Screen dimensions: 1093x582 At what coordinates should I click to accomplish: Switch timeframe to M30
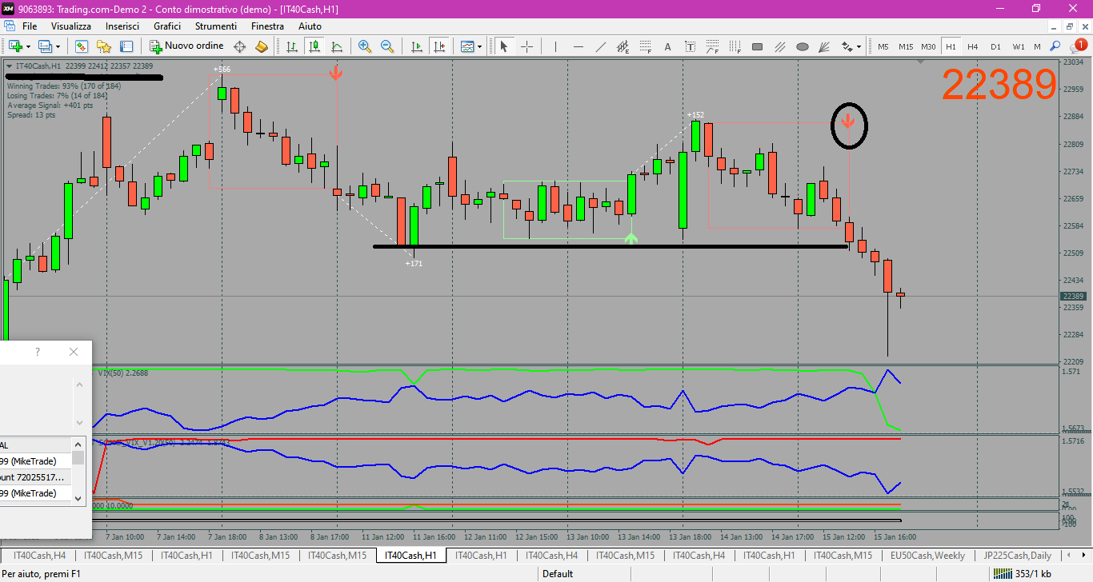pyautogui.click(x=928, y=46)
